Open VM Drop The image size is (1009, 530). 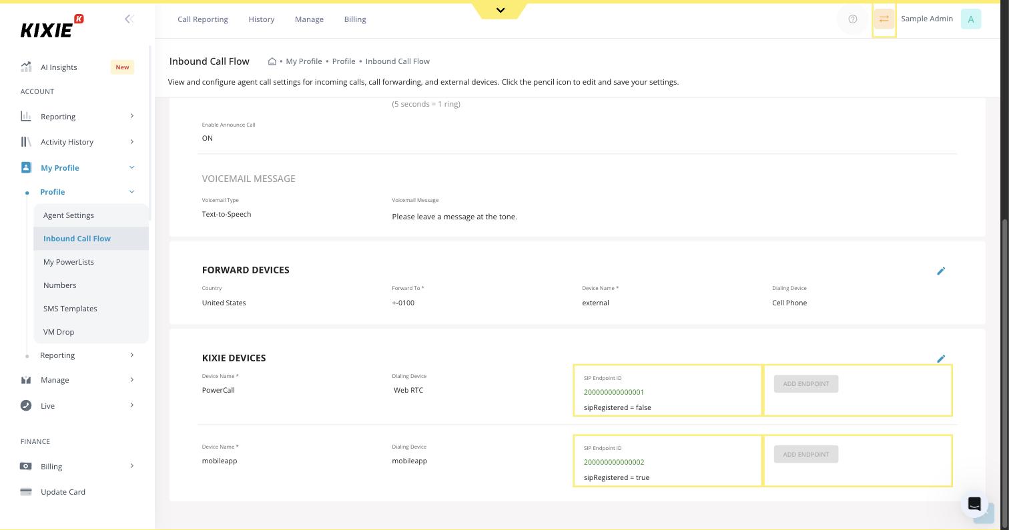[x=91, y=332]
